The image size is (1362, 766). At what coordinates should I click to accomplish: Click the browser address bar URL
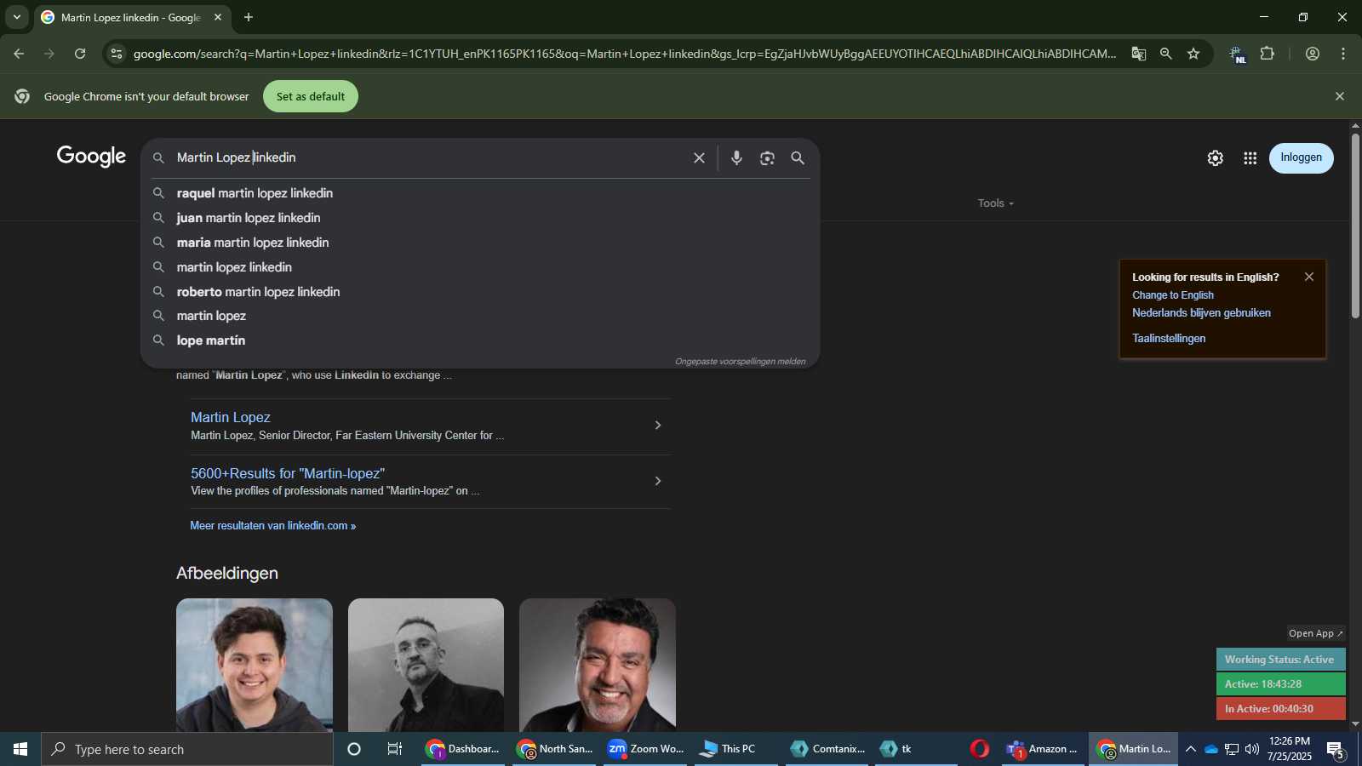[625, 54]
